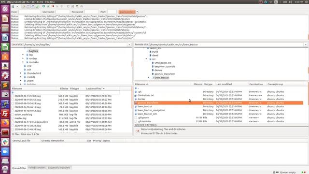
Task: Click the recursive delete status icon
Action: [x=138, y=130]
